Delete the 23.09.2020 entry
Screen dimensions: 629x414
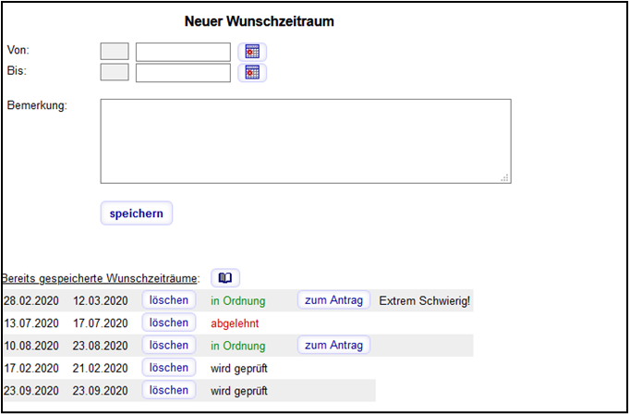pos(169,390)
